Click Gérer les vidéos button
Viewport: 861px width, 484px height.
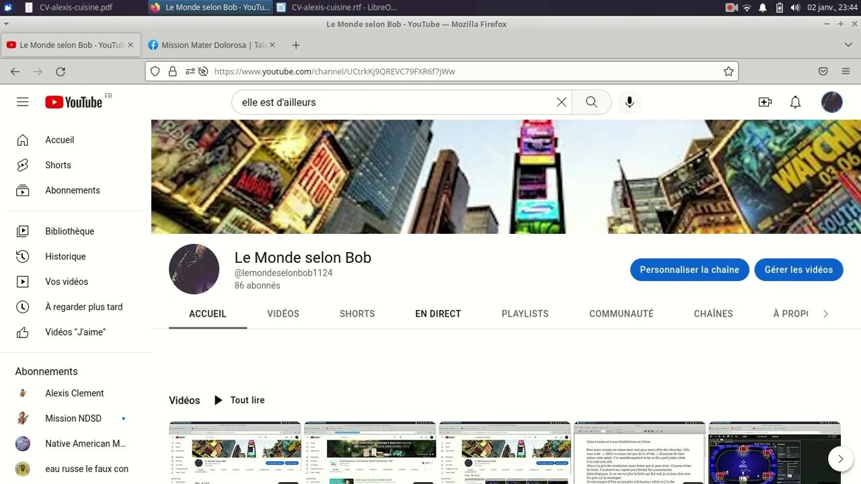pos(798,270)
